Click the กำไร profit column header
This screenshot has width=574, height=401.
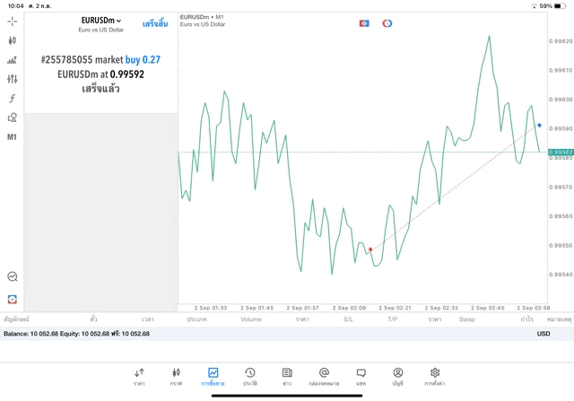point(526,319)
